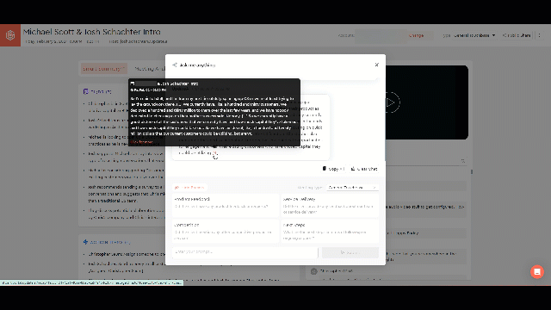Click the vertical scrollbar right of the panel
The image size is (551, 310).
pos(472,171)
